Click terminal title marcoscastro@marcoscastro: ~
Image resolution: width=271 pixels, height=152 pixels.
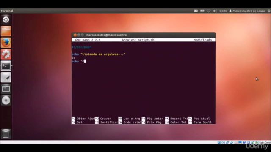pos(108,35)
